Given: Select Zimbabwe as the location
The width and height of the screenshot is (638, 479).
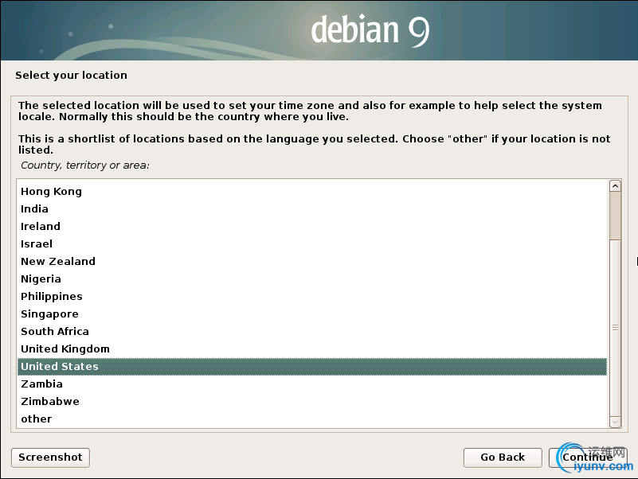Looking at the screenshot, I should (312, 401).
